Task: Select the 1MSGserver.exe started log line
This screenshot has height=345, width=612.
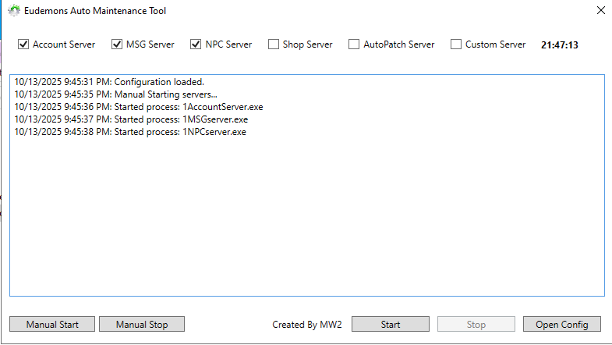Action: [131, 119]
